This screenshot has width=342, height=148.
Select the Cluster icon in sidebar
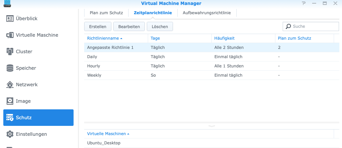10,52
